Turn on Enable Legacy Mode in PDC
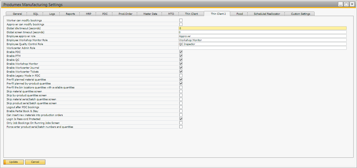This screenshot has height=168, width=357. (x=181, y=75)
